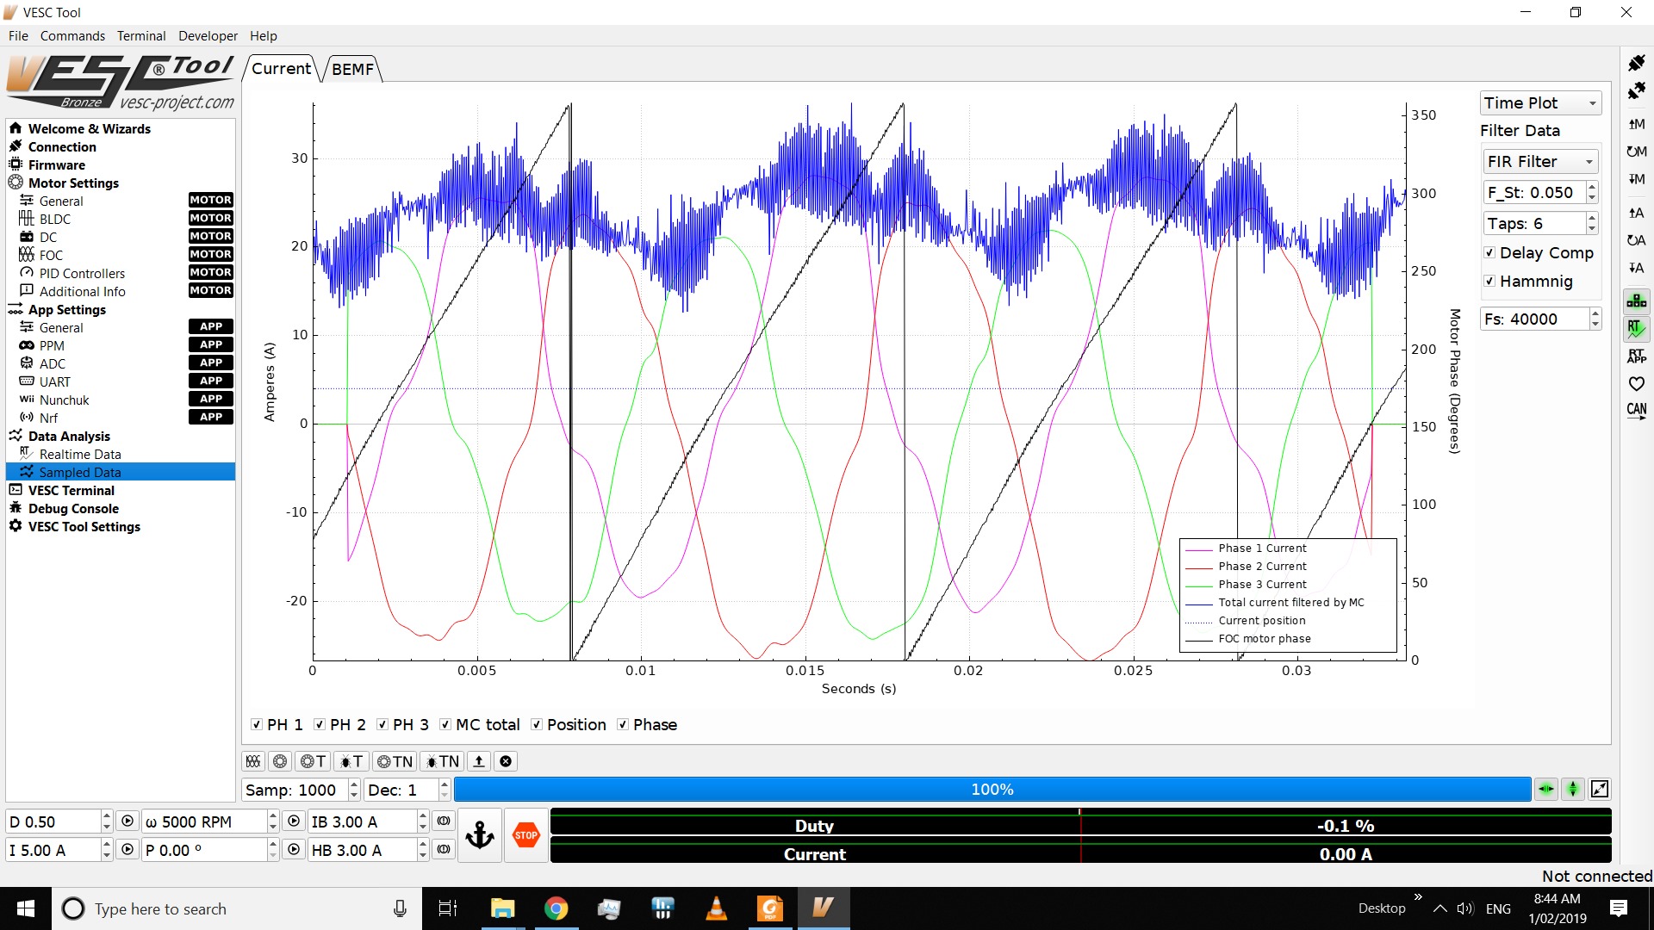Increase Samp 1000 with up arrow

click(354, 784)
